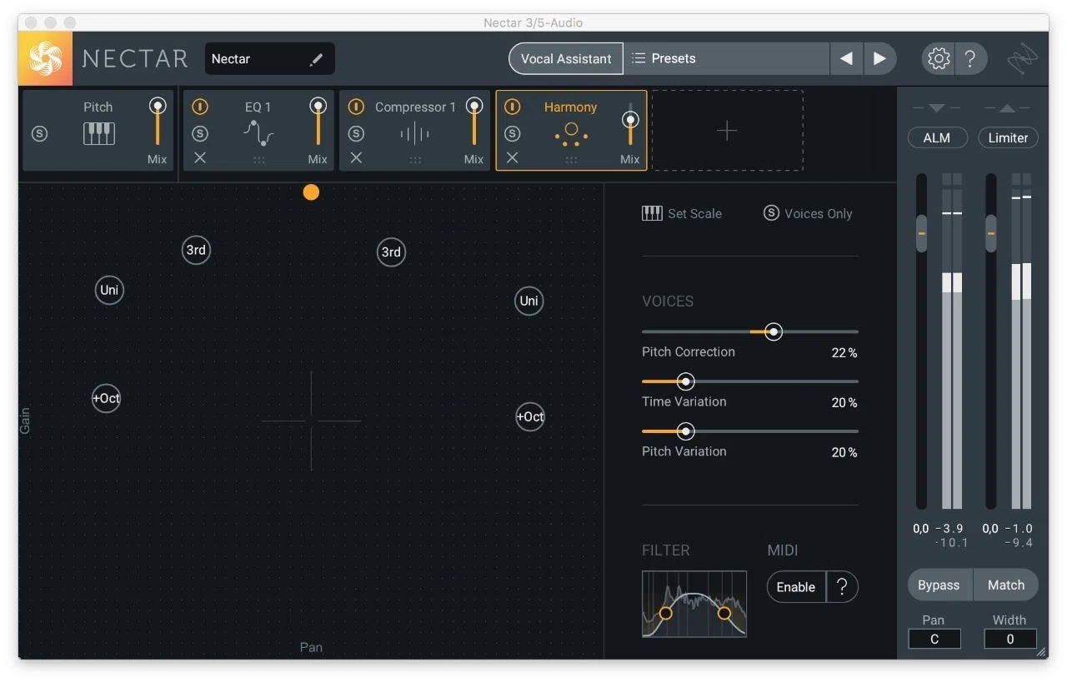Click the EQ 1 curve icon
Image resolution: width=1067 pixels, height=682 pixels.
pyautogui.click(x=258, y=133)
